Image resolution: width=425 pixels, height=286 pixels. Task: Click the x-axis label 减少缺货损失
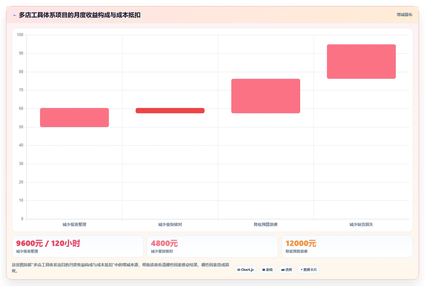(361, 224)
